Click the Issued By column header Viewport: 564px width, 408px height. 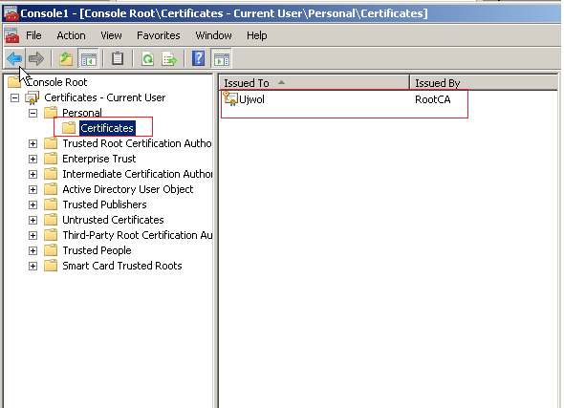pos(484,83)
